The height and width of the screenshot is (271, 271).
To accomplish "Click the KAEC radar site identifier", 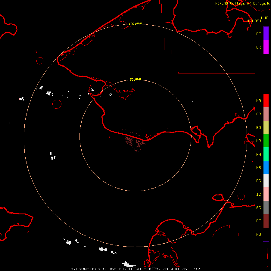I will pyautogui.click(x=155, y=269).
